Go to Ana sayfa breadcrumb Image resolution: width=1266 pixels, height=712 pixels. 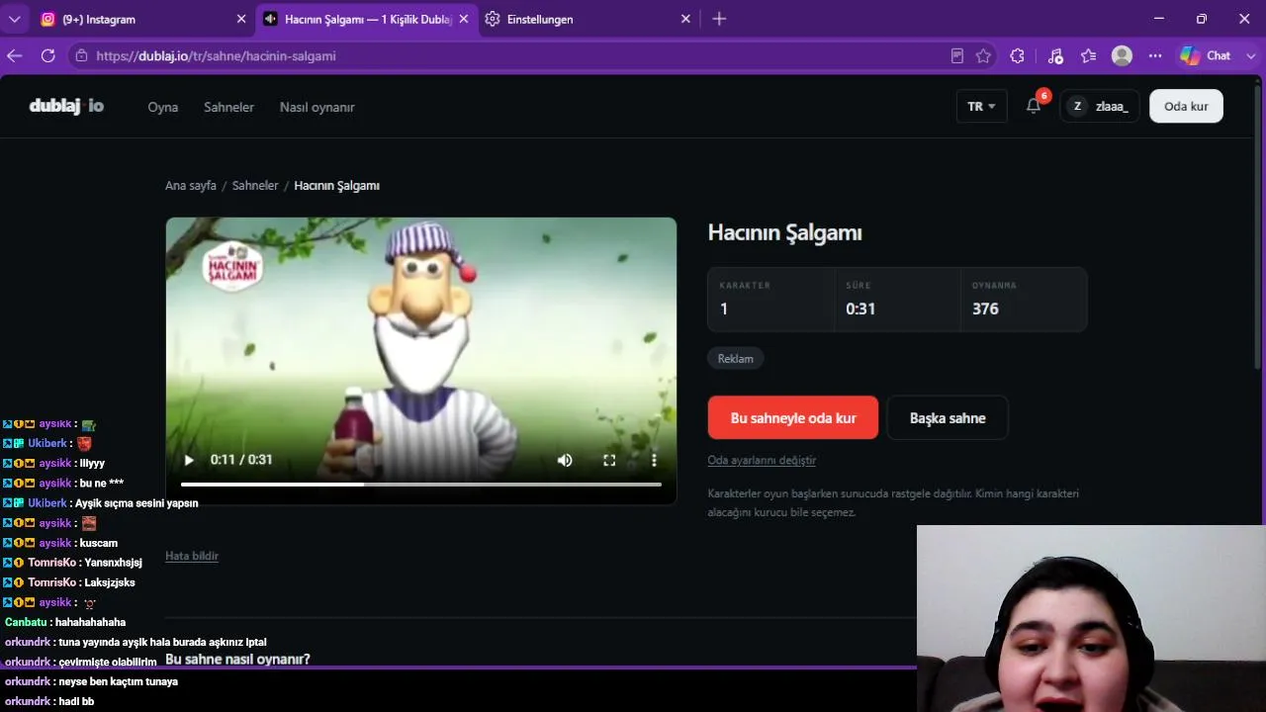[x=191, y=186]
